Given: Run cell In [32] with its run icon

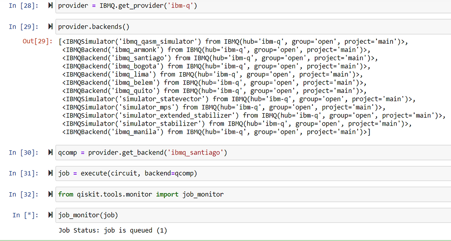Looking at the screenshot, I should click(x=50, y=195).
